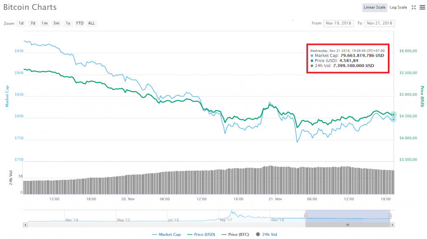Image resolution: width=427 pixels, height=239 pixels.
Task: Grab the navigator right range handle
Action: [390, 216]
